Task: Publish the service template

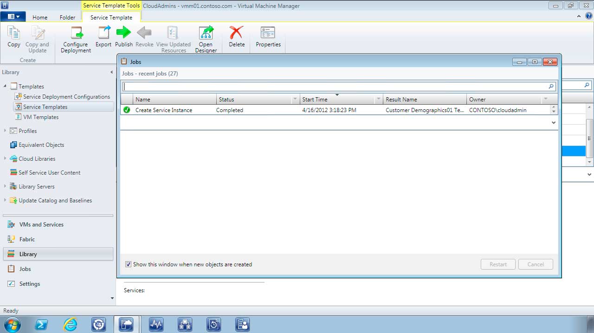Action: click(124, 37)
